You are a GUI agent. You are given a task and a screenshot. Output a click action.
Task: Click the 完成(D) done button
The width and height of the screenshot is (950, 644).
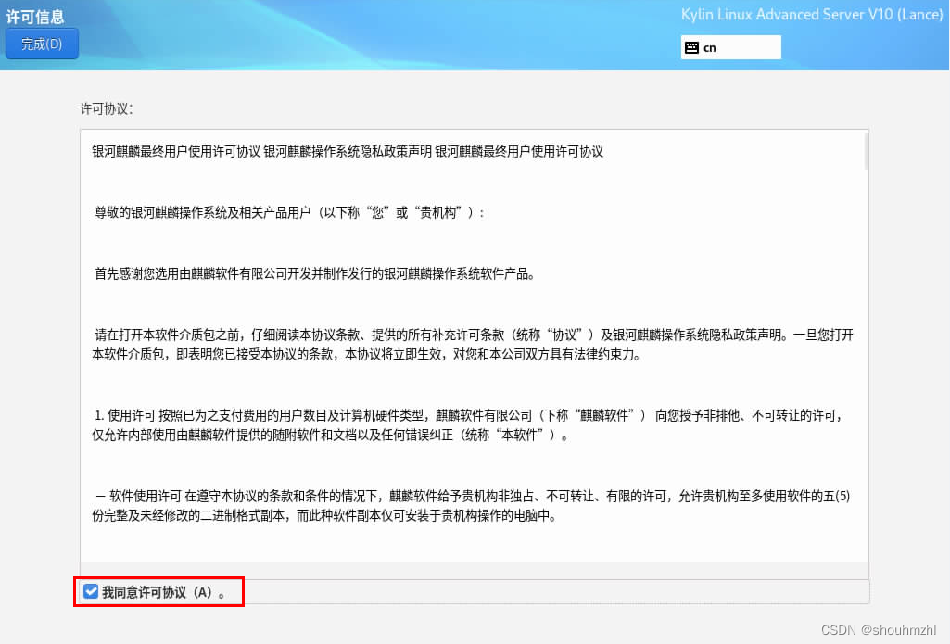pyautogui.click(x=42, y=44)
